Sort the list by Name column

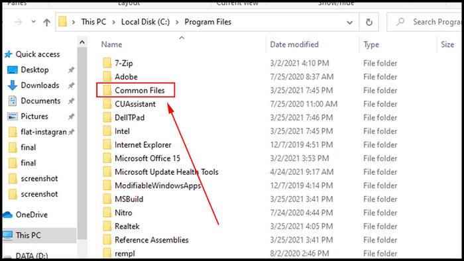111,44
